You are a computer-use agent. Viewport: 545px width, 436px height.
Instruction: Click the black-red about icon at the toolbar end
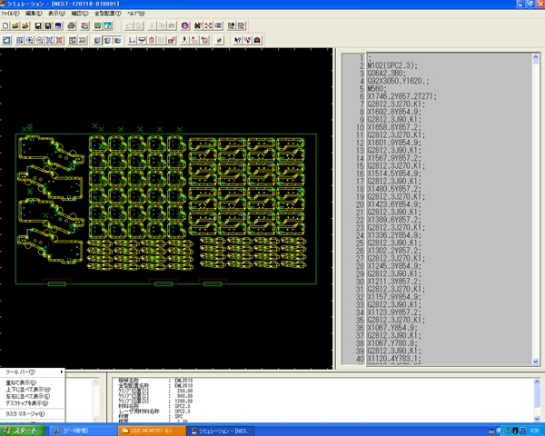[257, 40]
